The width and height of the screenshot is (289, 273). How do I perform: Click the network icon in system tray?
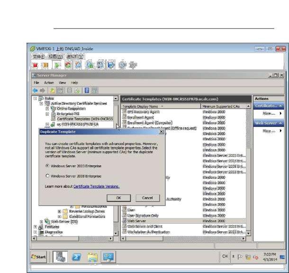click(x=248, y=257)
